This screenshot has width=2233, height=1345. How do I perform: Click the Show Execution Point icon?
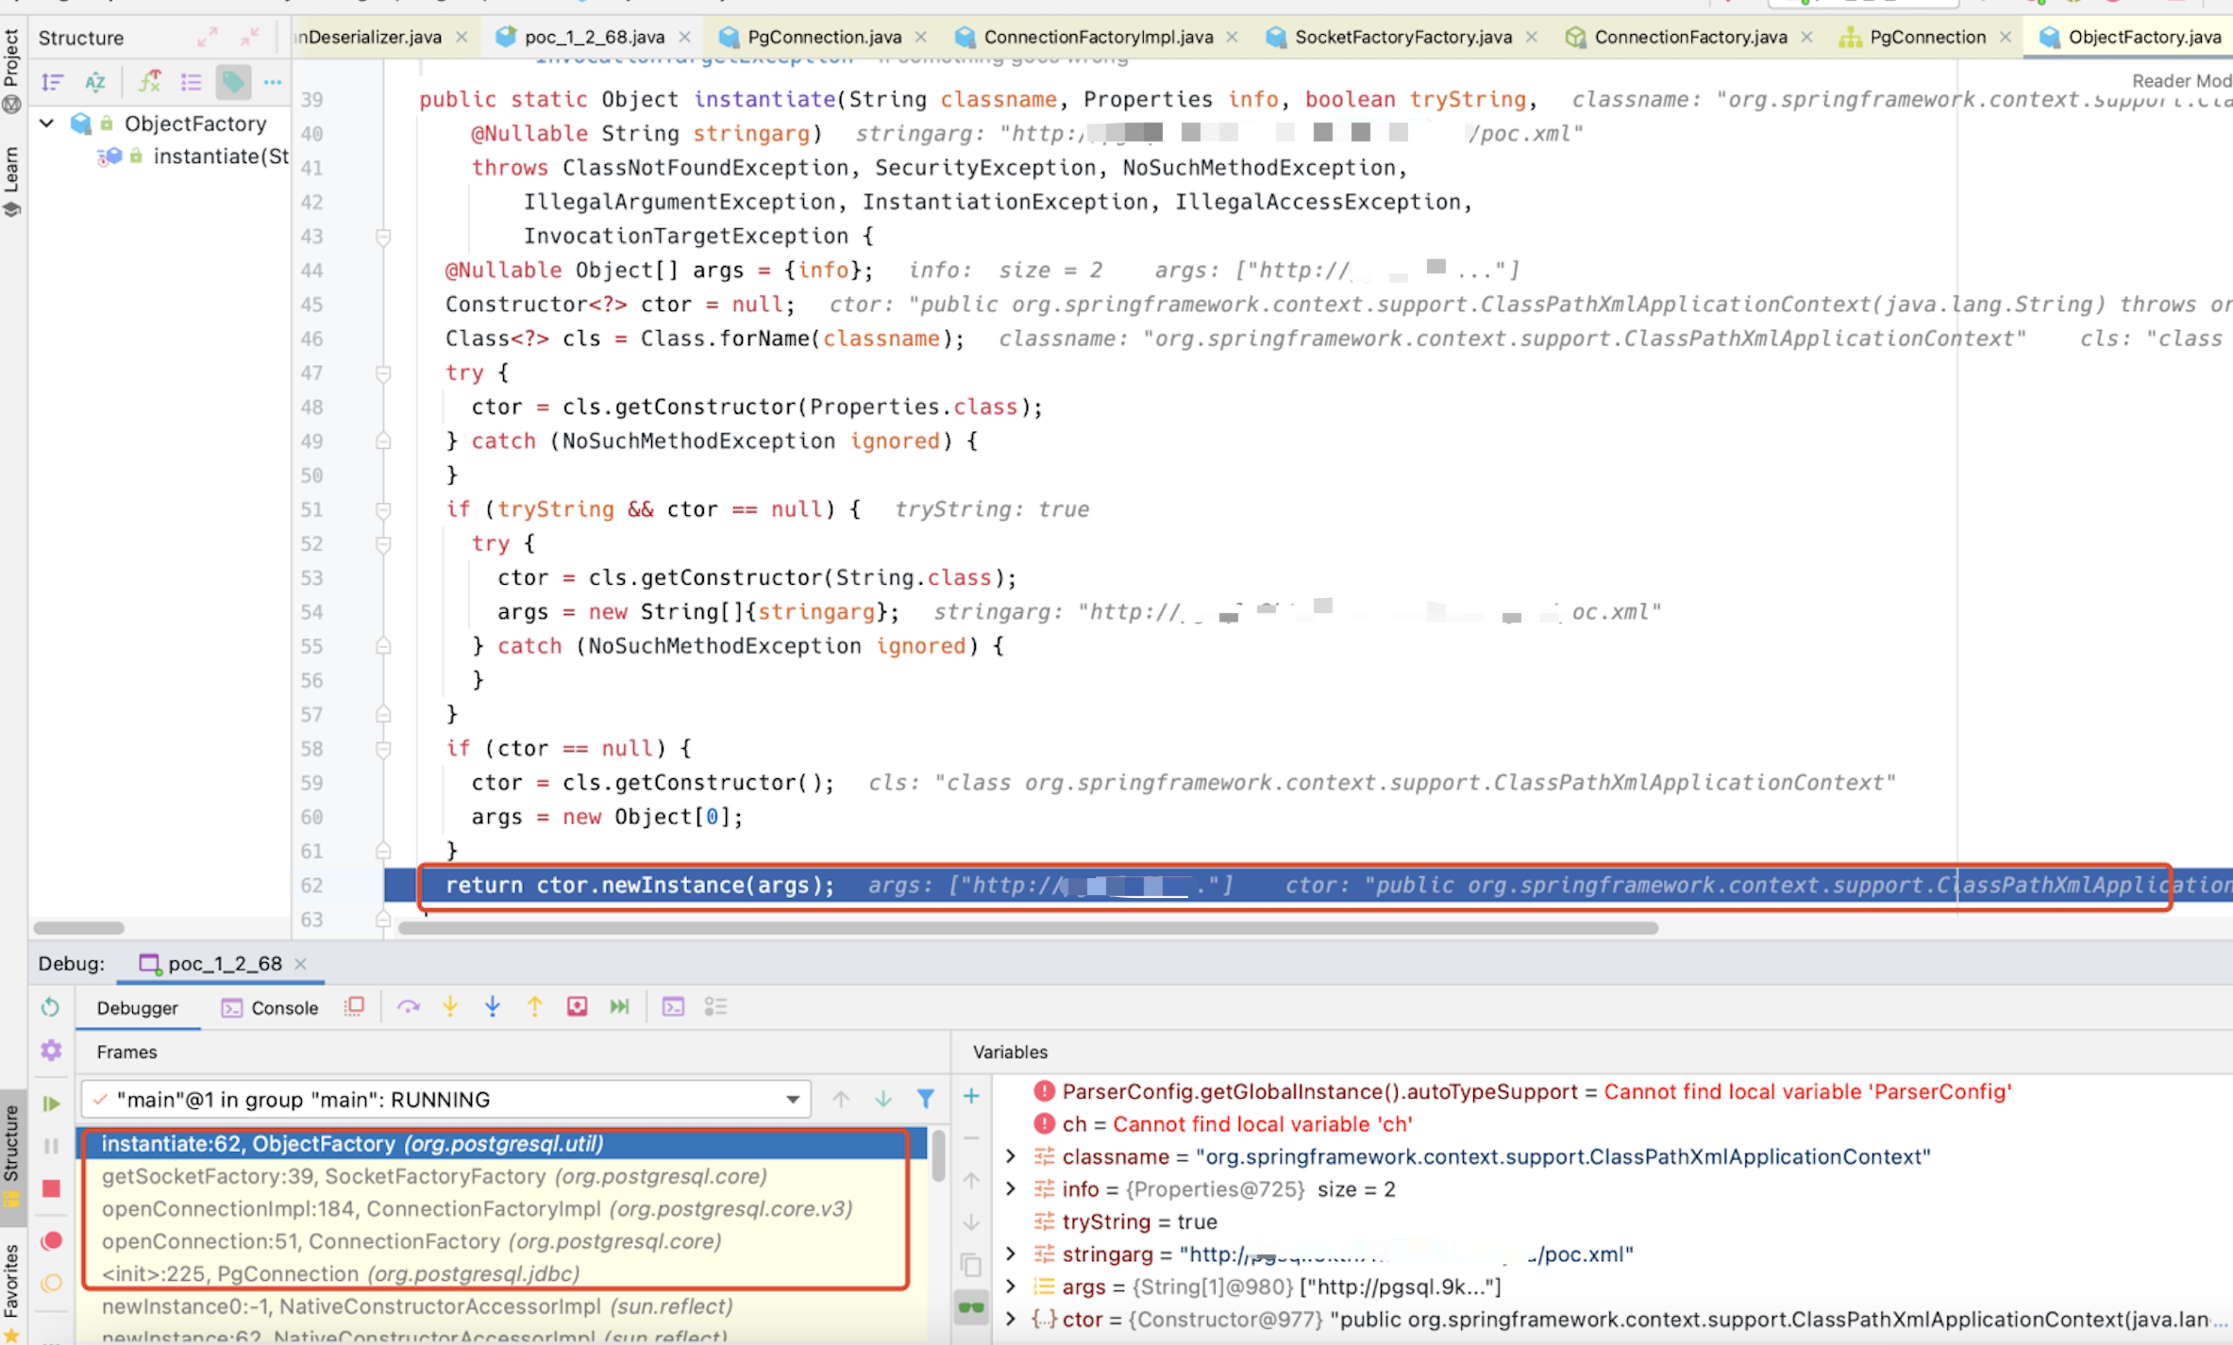click(355, 1007)
